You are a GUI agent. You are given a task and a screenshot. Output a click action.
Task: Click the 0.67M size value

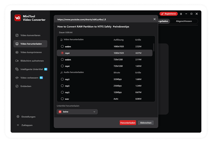[138, 92]
